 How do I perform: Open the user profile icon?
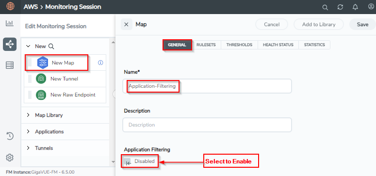tap(371, 7)
